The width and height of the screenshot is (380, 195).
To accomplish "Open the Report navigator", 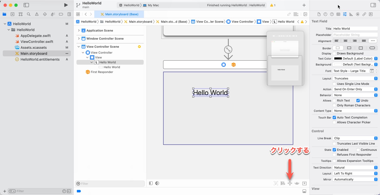I will pos(69,14).
